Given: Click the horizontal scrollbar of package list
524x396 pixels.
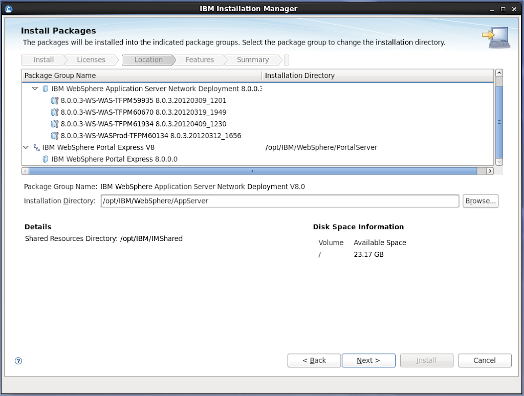Looking at the screenshot, I should pyautogui.click(x=252, y=171).
